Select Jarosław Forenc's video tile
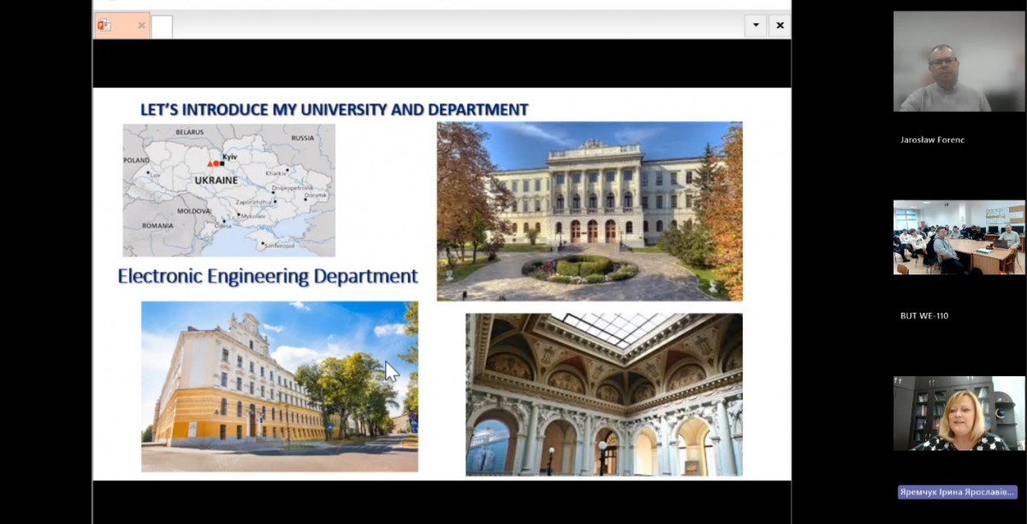This screenshot has width=1027, height=524. coord(959,62)
